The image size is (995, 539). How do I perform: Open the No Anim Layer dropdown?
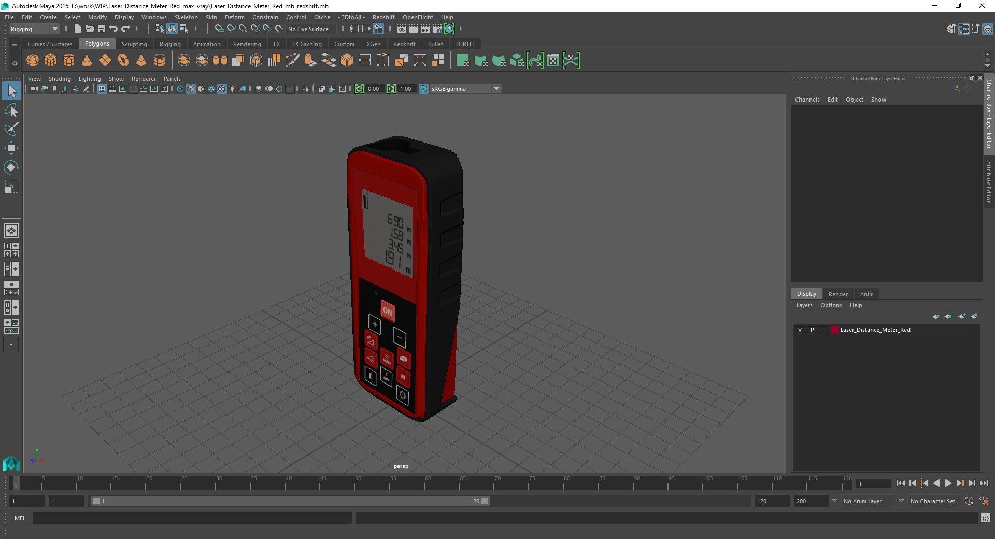click(867, 501)
